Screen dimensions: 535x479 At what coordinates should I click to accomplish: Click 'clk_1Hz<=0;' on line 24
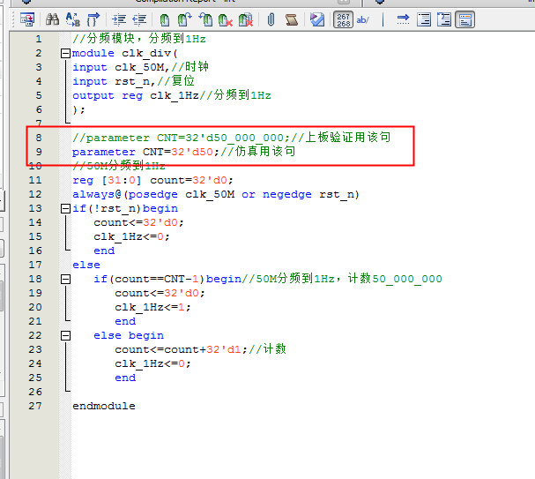[152, 363]
